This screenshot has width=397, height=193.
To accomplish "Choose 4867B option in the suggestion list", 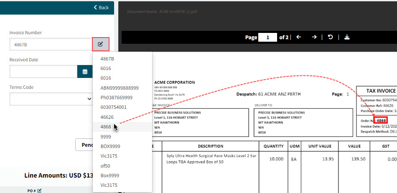I will (x=107, y=59).
